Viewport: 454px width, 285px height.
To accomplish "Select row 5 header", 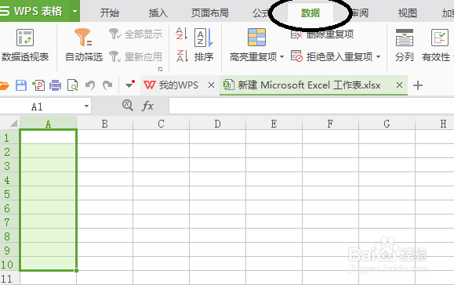I will 9,193.
